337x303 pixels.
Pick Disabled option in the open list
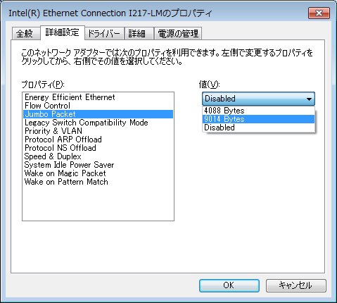tap(258, 128)
